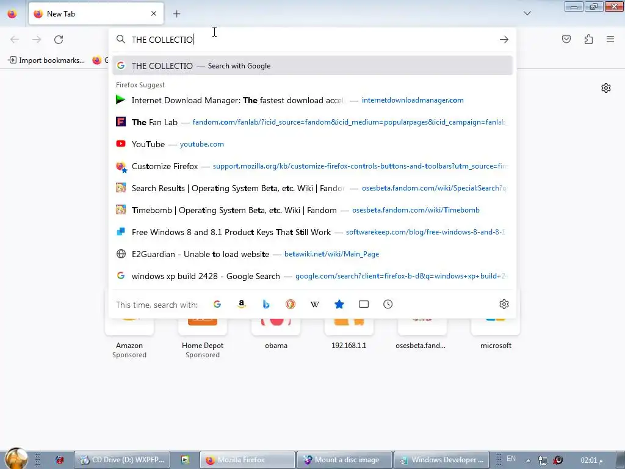Open windows xp build 2428 Google suggestion
The width and height of the screenshot is (625, 469).
pos(312,276)
